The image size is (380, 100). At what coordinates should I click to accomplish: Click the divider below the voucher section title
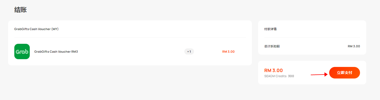click(130, 37)
